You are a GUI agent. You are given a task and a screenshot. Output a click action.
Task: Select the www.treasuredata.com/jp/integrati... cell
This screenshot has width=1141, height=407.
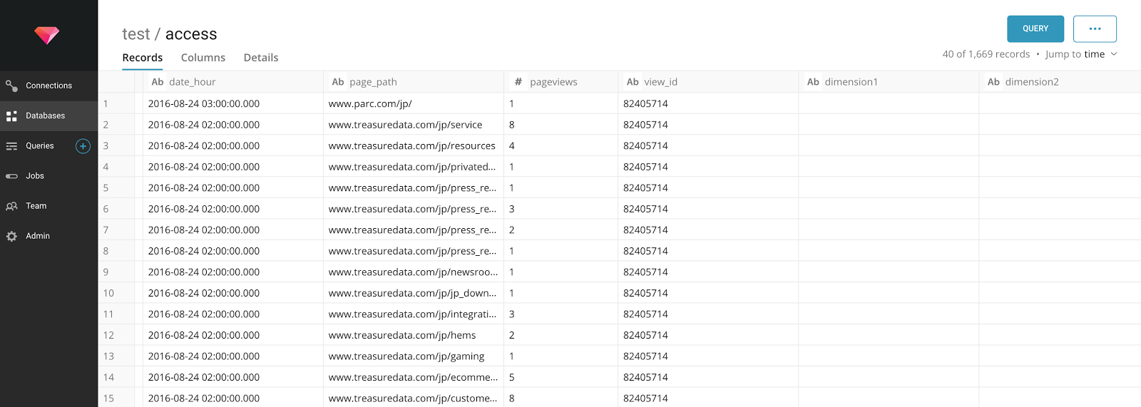coord(414,314)
